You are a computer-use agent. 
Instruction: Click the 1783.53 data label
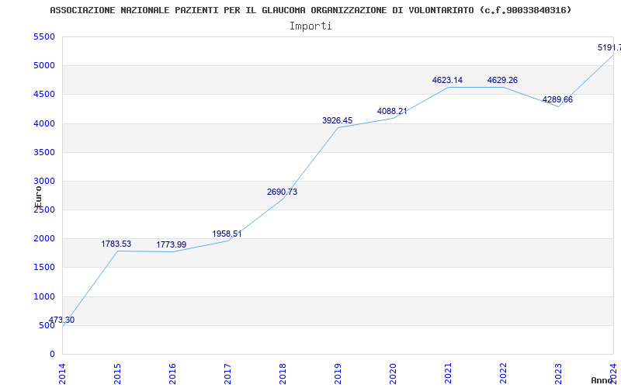(116, 244)
